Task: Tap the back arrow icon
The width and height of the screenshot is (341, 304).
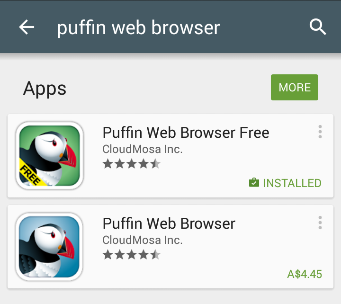Action: click(27, 27)
